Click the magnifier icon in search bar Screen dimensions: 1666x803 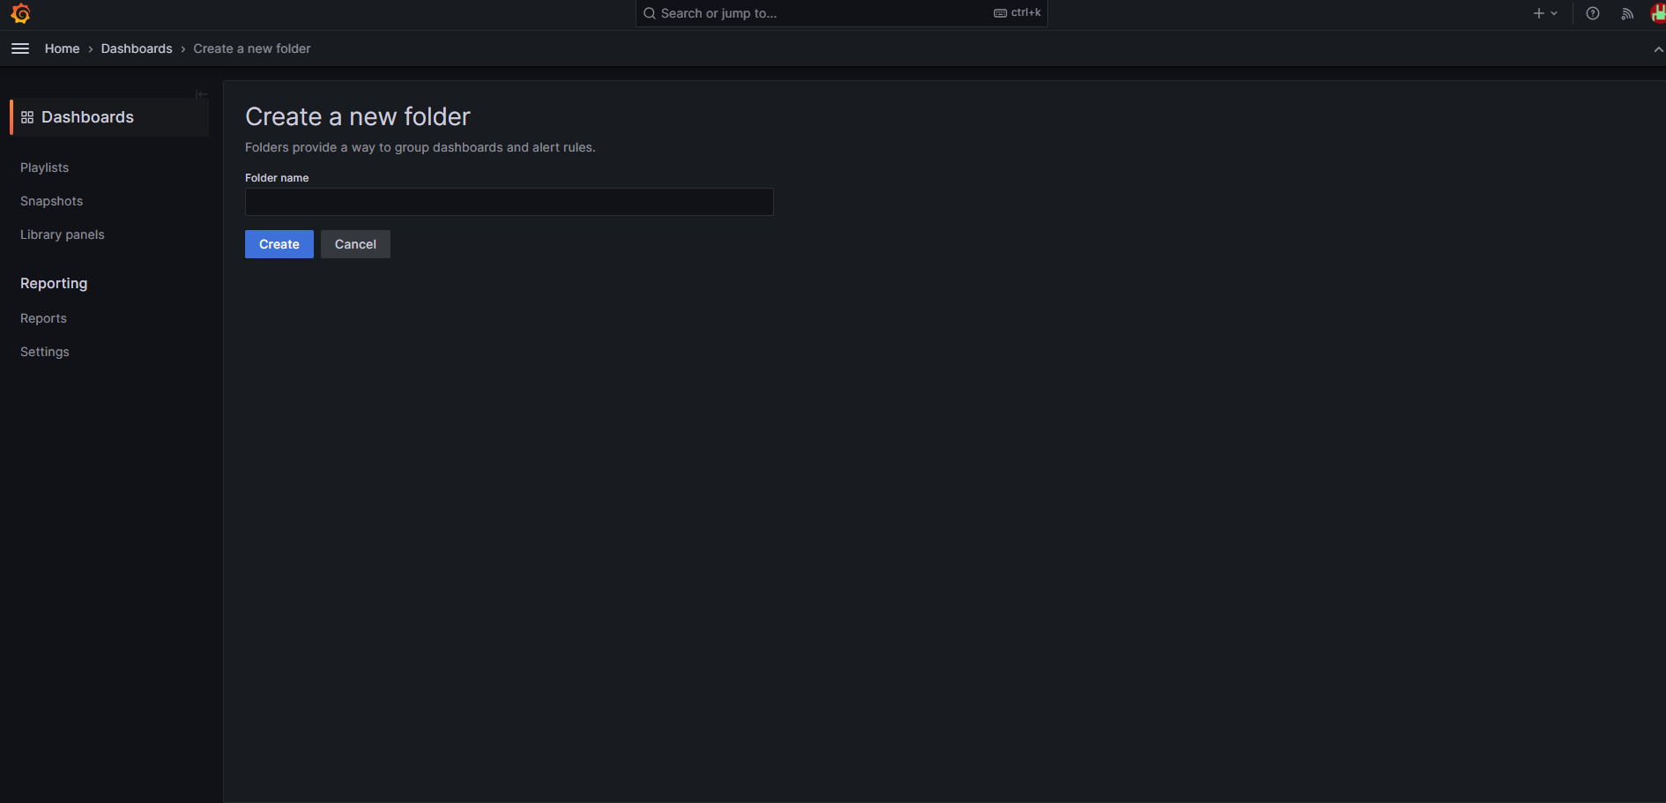point(650,13)
